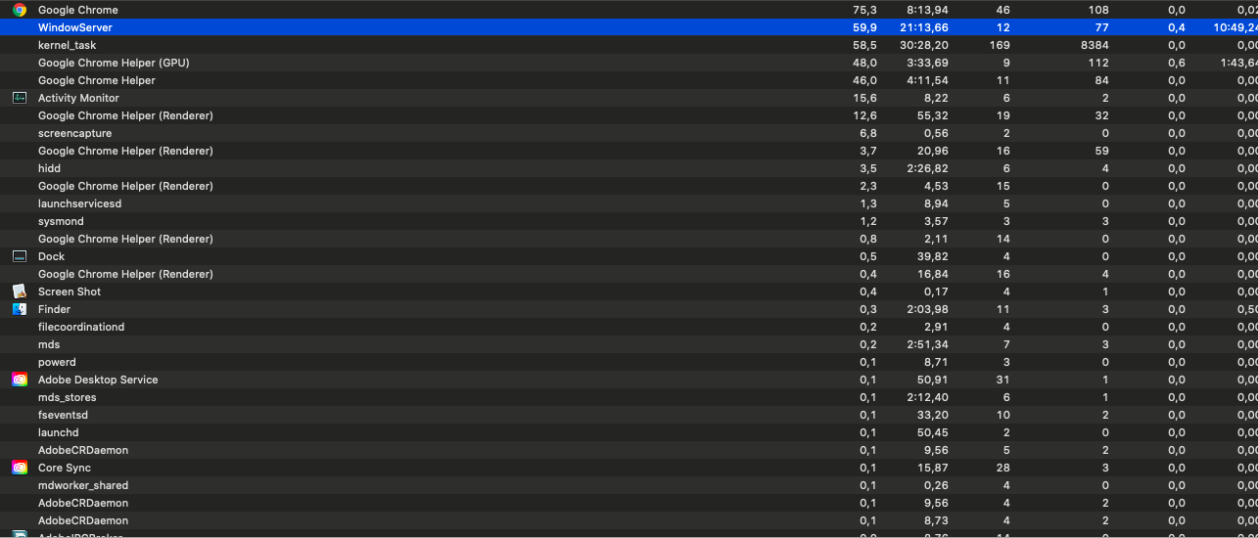The image size is (1258, 538).
Task: Select AdobeCRDaemon with CPU time 8,73
Action: coord(83,520)
